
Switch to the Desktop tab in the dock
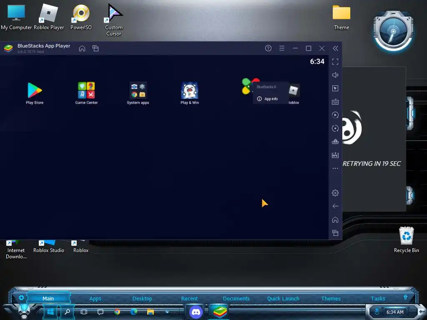(x=142, y=298)
